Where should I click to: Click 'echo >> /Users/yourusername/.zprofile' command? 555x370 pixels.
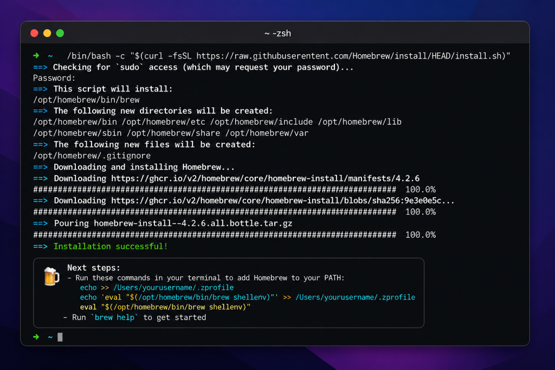point(157,288)
